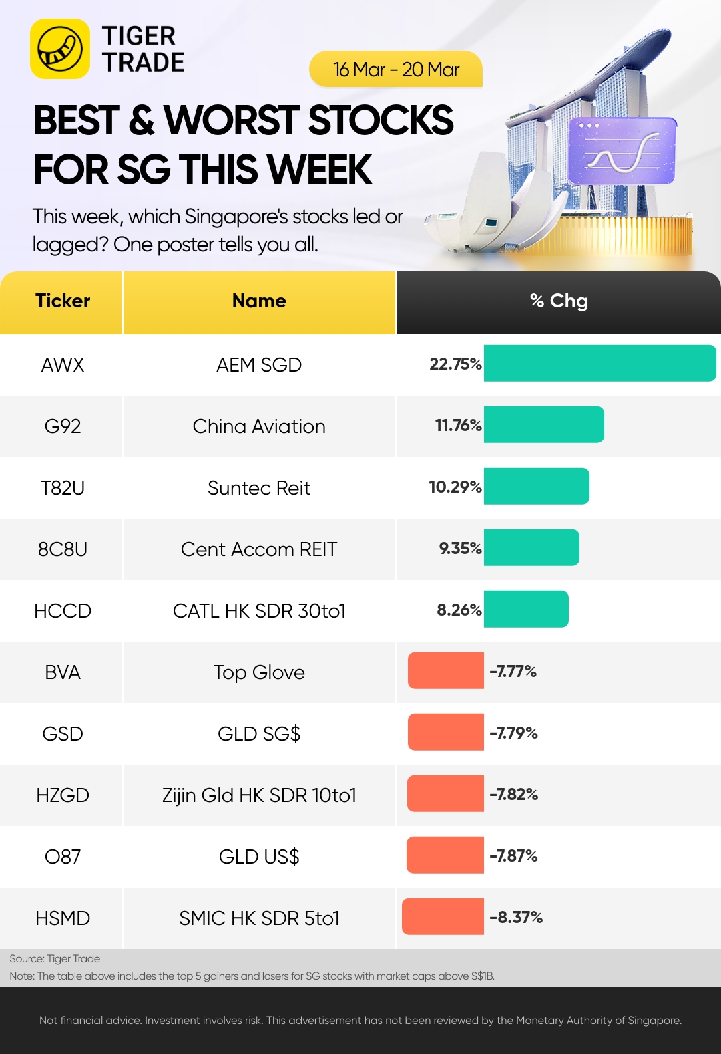Click the purple chart window icon
721x1054 pixels.
coord(622,150)
